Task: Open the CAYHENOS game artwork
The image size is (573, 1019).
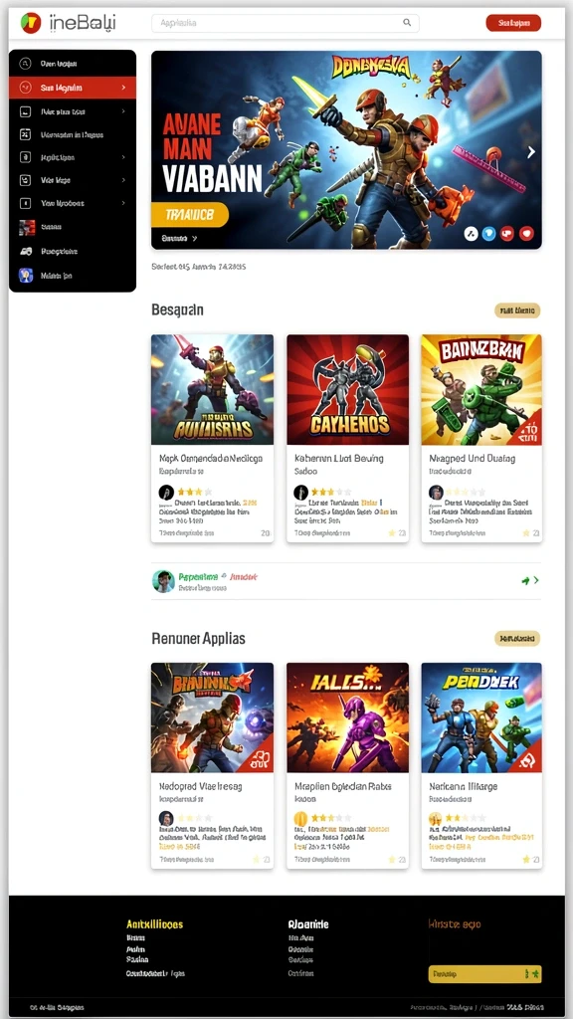Action: (347, 390)
